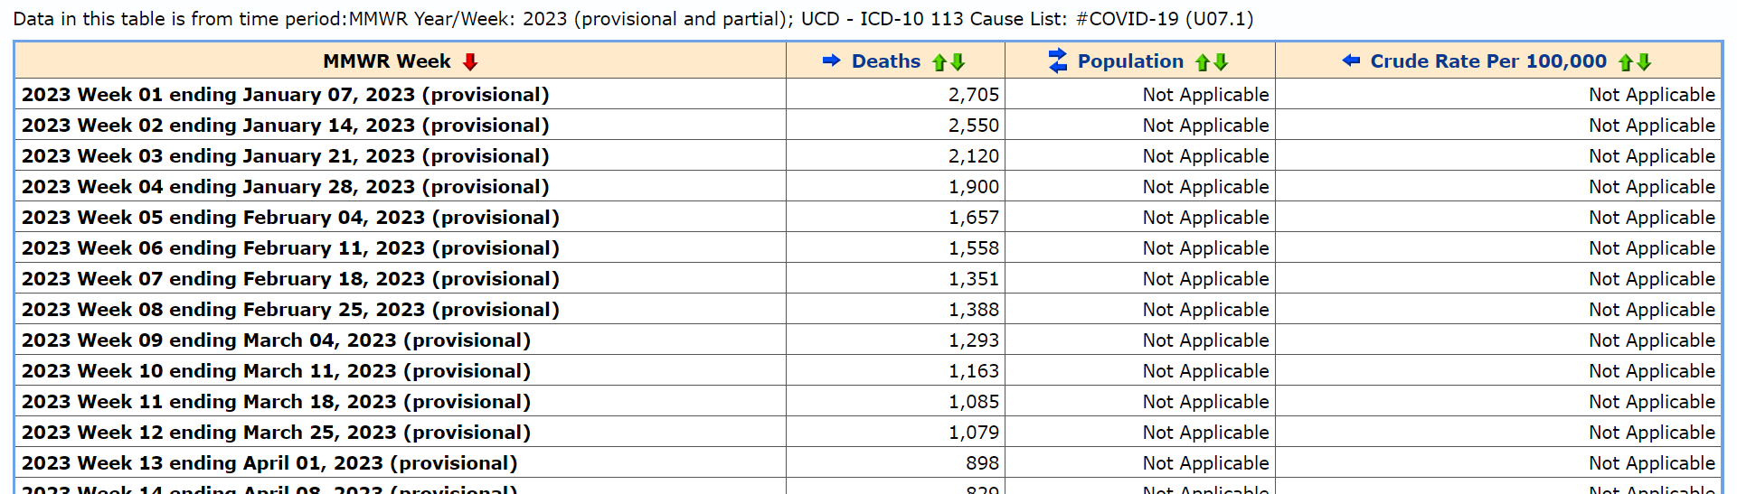Select Week 13 ending April 01 row label

coord(269,463)
